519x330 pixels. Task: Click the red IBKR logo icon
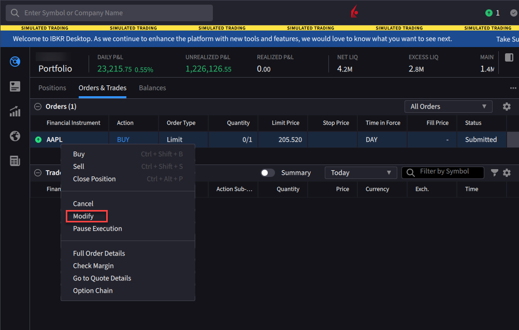pyautogui.click(x=354, y=11)
